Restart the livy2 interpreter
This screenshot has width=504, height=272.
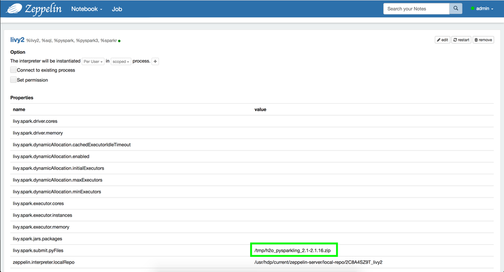461,40
